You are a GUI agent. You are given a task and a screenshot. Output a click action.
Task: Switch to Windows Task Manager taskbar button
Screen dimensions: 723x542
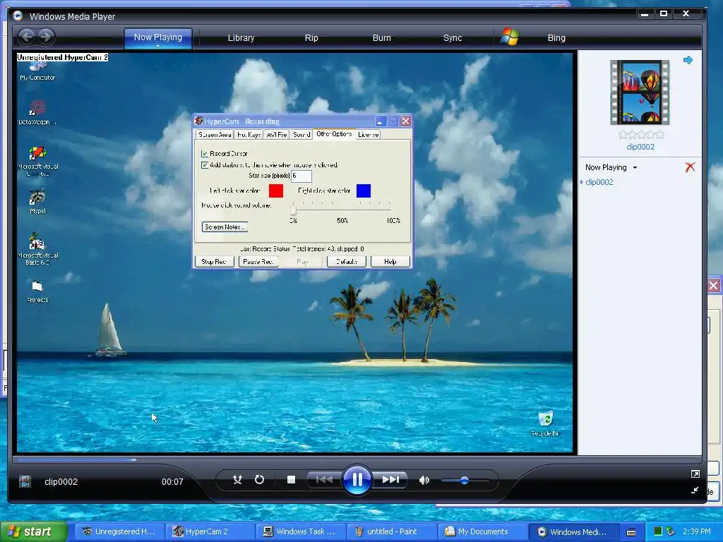click(x=301, y=531)
